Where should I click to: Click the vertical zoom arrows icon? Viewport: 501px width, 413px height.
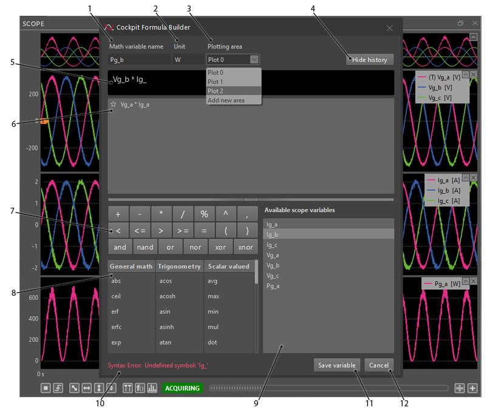tap(98, 388)
